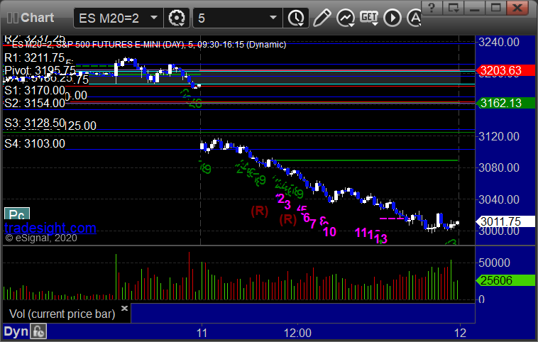538x342 pixels.
Task: Select the Vol (current price bar) label
Action: [62, 314]
